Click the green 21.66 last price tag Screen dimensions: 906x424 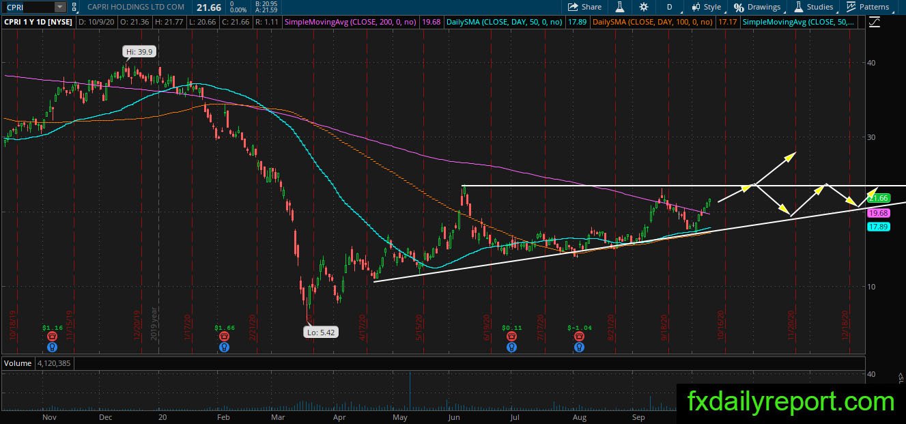879,198
